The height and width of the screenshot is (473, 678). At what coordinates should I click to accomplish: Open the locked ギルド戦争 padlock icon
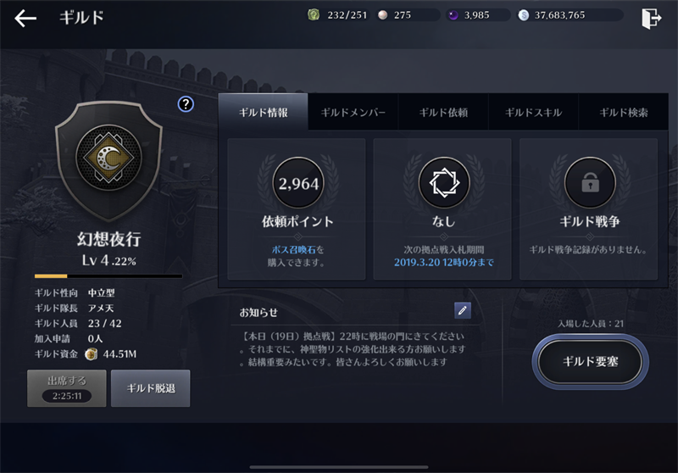pos(590,183)
